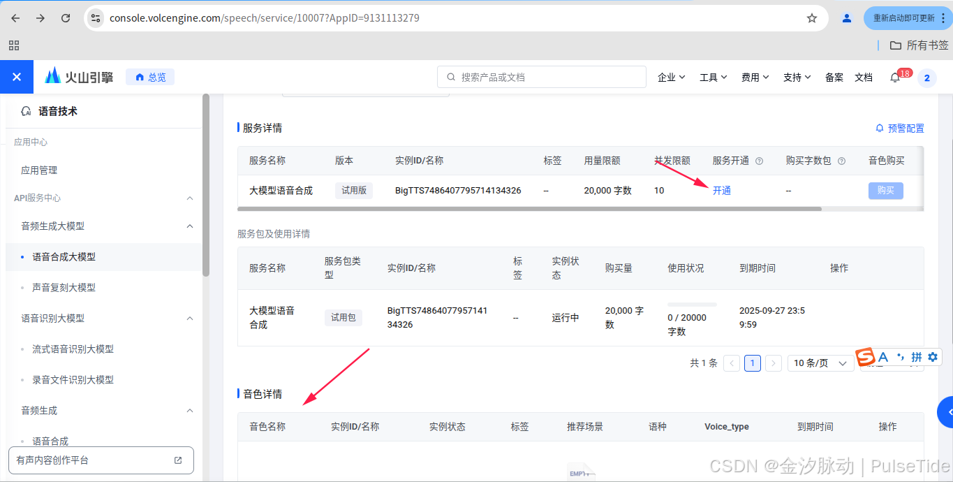Click the browser address bar URL

tap(265, 18)
